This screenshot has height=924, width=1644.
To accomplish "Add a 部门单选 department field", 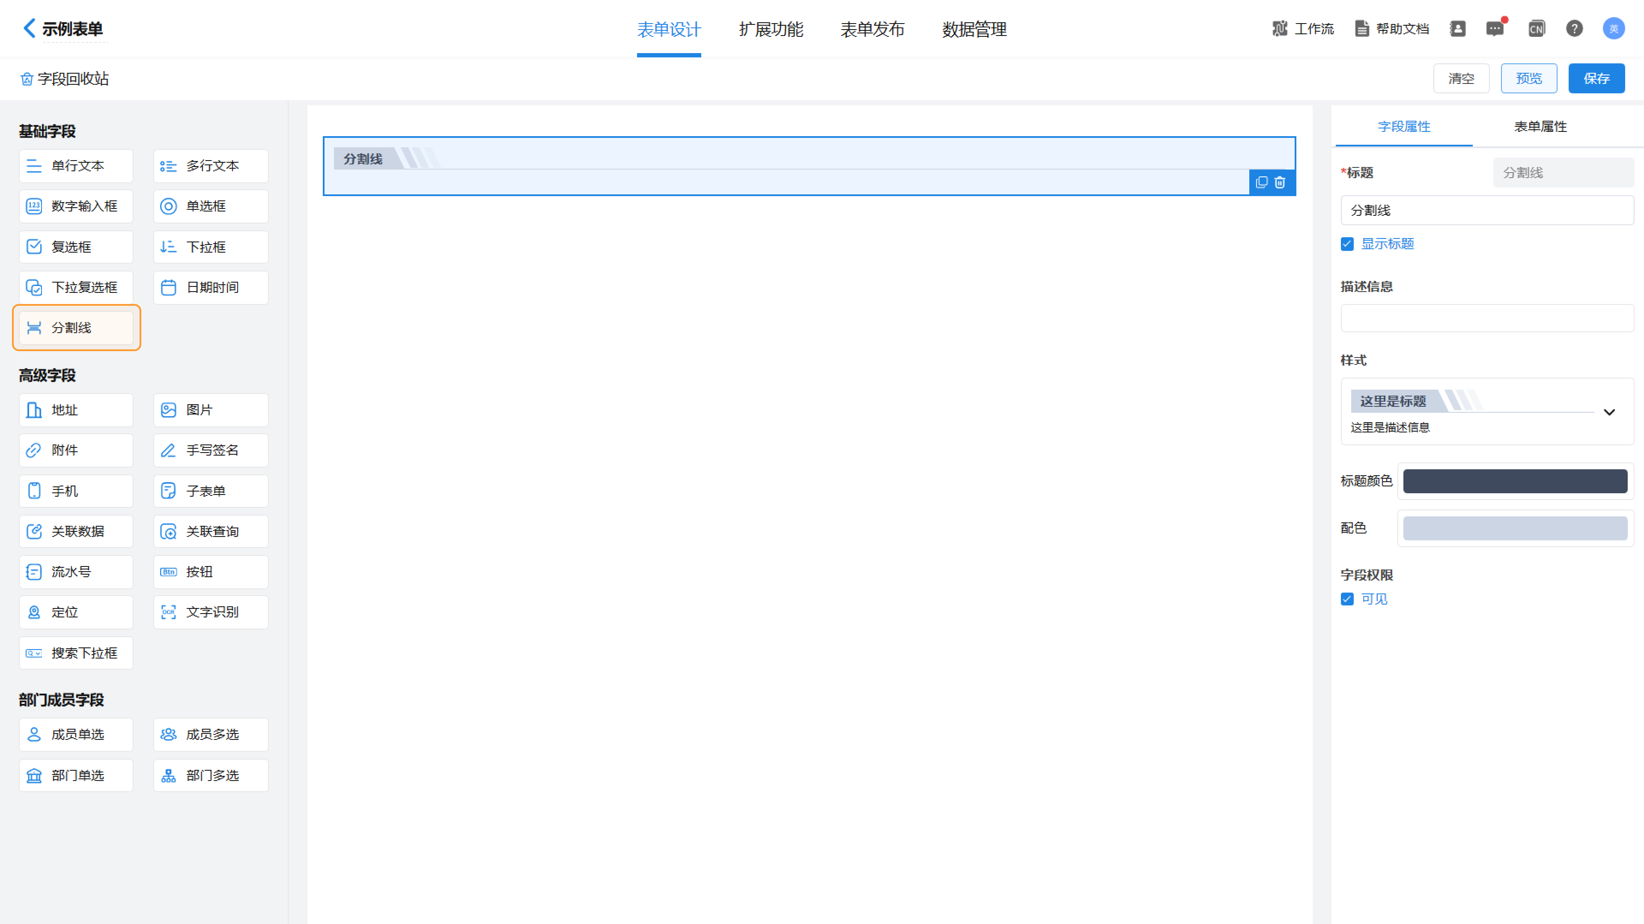I will coord(76,775).
